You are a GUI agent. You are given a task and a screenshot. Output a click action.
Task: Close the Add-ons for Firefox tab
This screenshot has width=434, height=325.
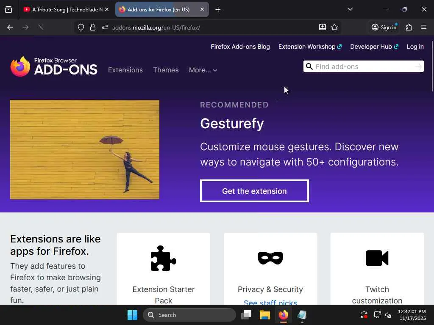[202, 9]
